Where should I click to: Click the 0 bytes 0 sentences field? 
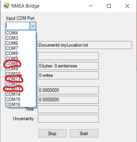pyautogui.click(x=68, y=66)
